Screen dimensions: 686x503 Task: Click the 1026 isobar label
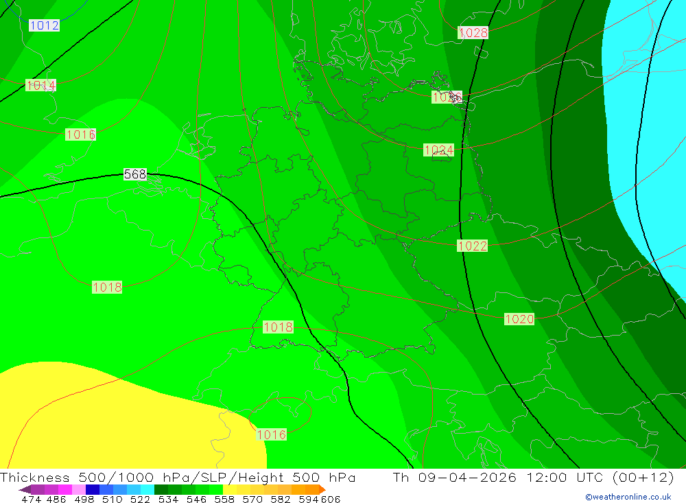pos(447,97)
